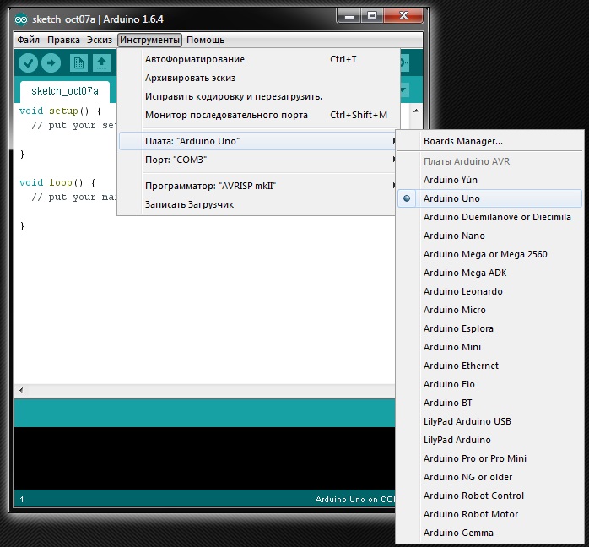589x547 pixels.
Task: Click the Verify checkmark toolbar icon
Action: coord(28,62)
